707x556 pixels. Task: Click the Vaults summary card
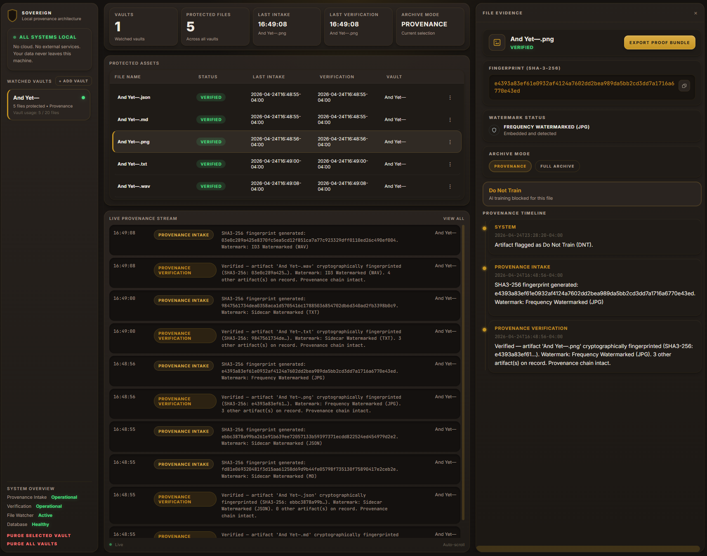(x=143, y=27)
